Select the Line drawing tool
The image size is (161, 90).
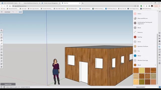2,43
